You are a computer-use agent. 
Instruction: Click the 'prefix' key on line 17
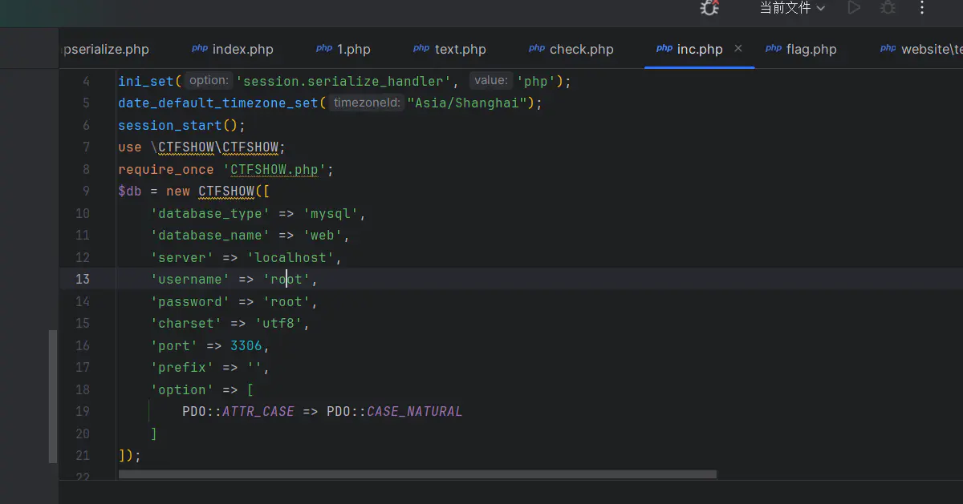[182, 367]
